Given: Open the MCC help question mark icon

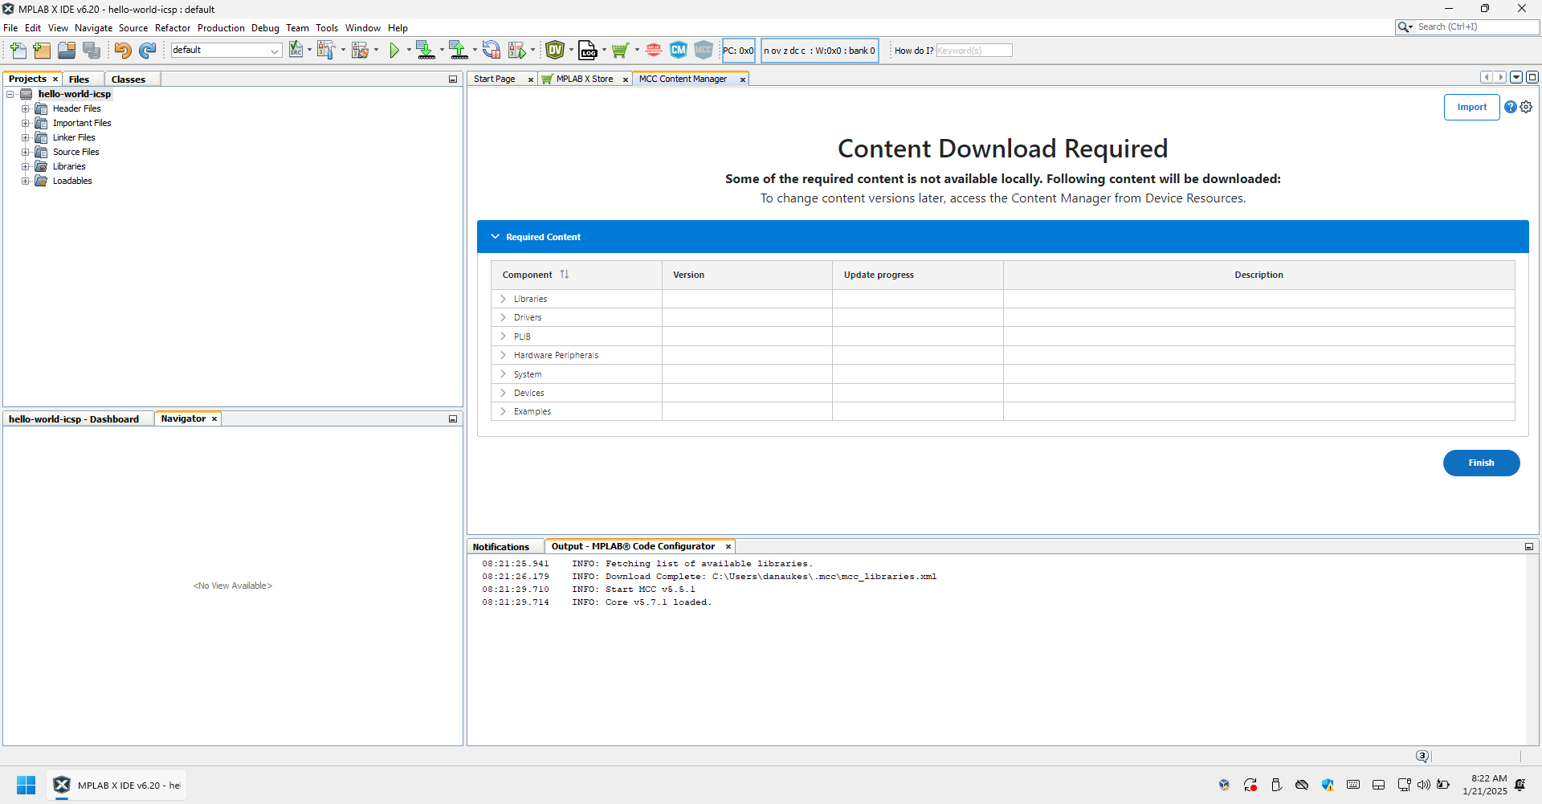Looking at the screenshot, I should click(x=1511, y=107).
